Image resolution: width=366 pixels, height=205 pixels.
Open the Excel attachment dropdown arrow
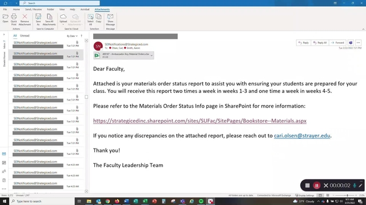click(152, 56)
